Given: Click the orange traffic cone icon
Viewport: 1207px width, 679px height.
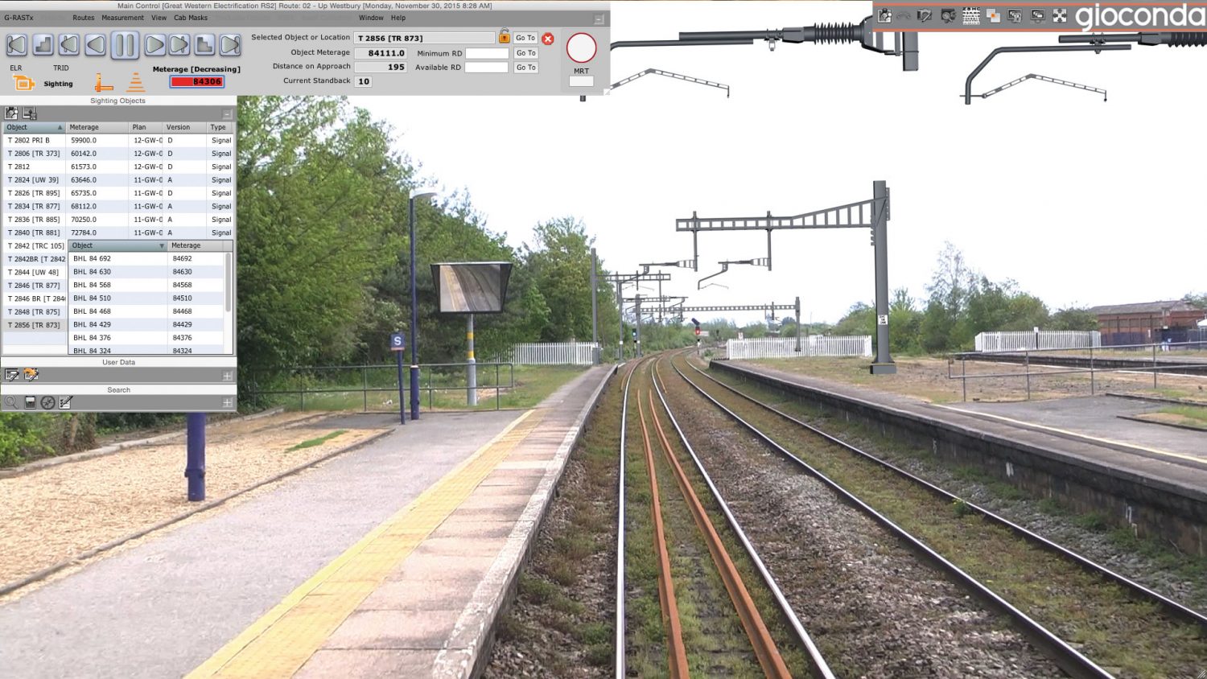Looking at the screenshot, I should click(x=136, y=82).
